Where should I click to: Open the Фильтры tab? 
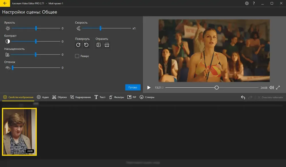click(x=116, y=97)
